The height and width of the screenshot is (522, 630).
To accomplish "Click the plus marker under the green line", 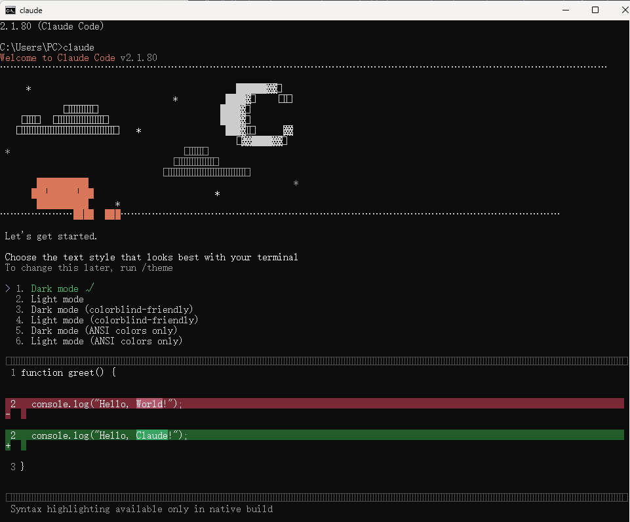I will click(x=8, y=446).
